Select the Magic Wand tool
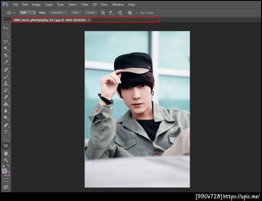The height and width of the screenshot is (201, 262). coord(6,49)
